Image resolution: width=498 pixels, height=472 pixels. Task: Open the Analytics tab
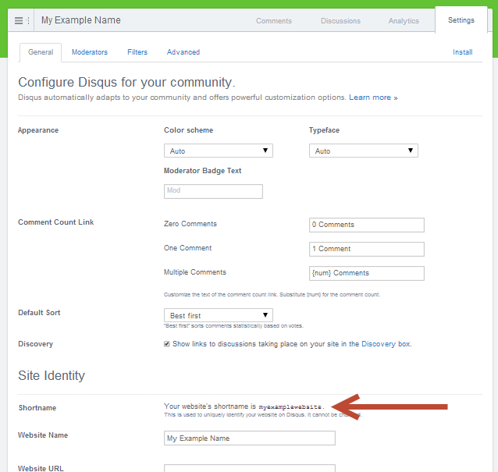tap(404, 21)
